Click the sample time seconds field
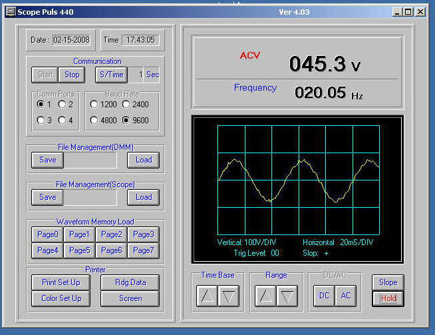 pyautogui.click(x=136, y=75)
